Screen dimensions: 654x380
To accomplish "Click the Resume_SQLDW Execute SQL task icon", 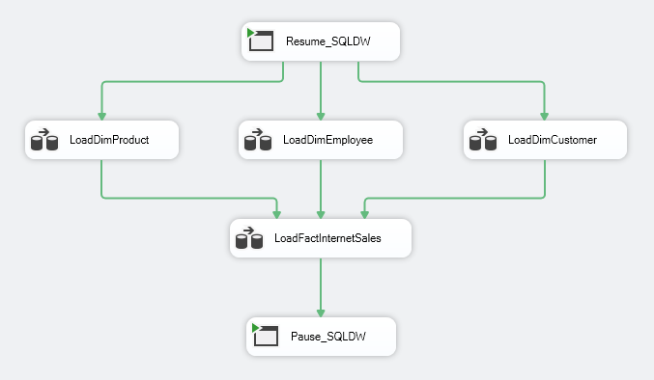I will click(x=261, y=40).
